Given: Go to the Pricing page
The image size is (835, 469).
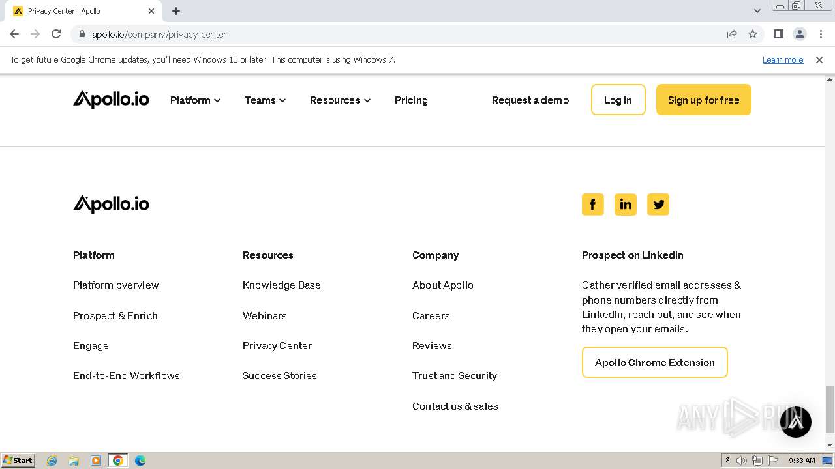Looking at the screenshot, I should point(411,100).
